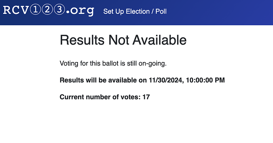Click the "Current number of votes" label
This screenshot has height=143, width=273.
(100, 97)
